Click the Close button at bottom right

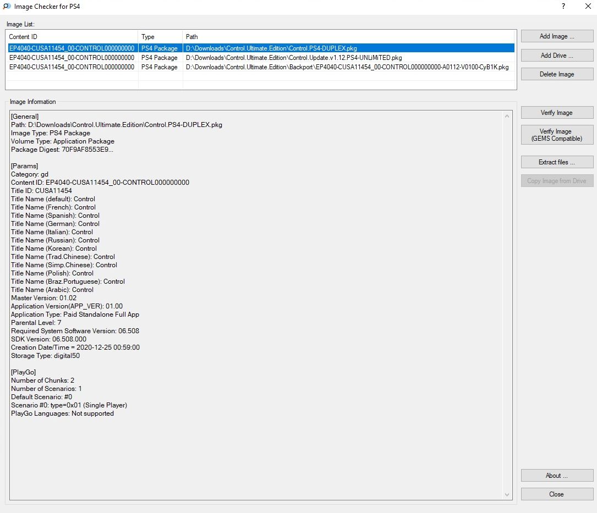coord(557,494)
